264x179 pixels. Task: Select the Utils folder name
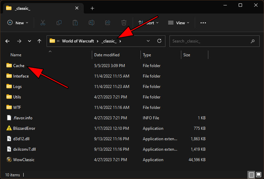click(17, 97)
